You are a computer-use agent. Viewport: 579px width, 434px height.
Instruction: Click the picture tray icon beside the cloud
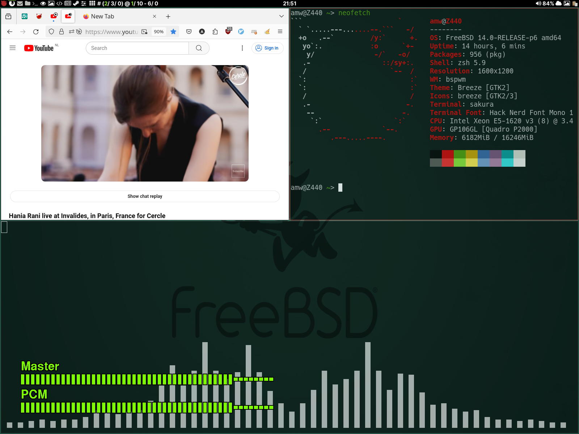click(567, 4)
